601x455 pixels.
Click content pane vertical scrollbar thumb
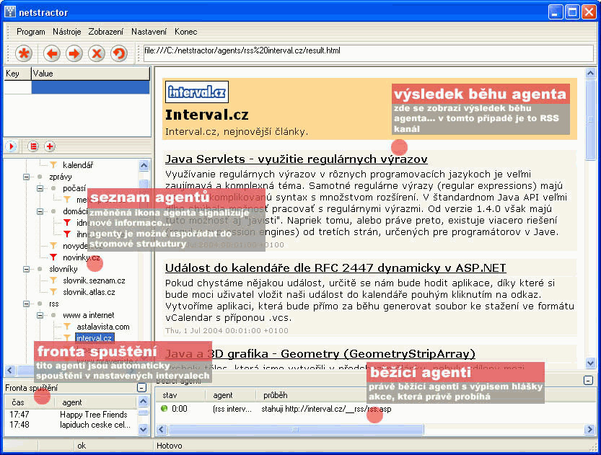pos(590,119)
